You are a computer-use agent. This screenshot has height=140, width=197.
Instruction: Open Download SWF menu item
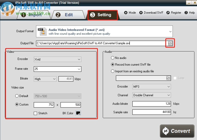point(151,13)
